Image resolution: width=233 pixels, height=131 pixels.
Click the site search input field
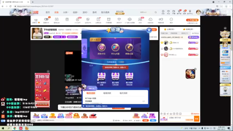pyautogui.click(x=146, y=12)
